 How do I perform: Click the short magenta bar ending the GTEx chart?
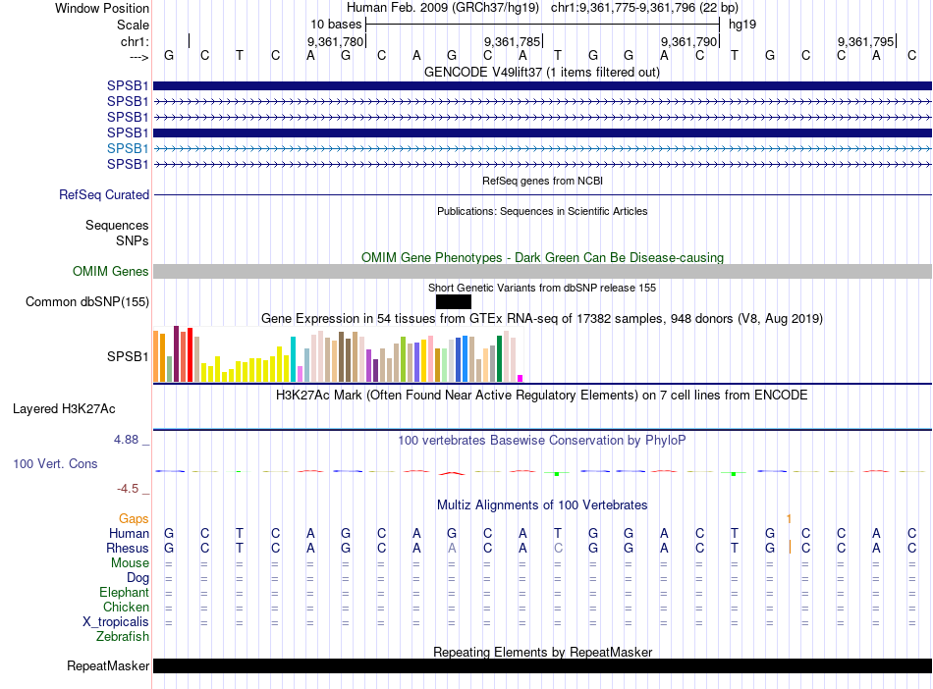(521, 378)
